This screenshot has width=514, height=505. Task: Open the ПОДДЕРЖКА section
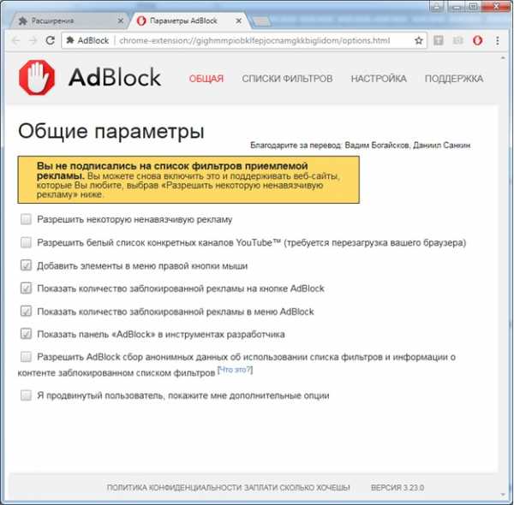pos(454,79)
